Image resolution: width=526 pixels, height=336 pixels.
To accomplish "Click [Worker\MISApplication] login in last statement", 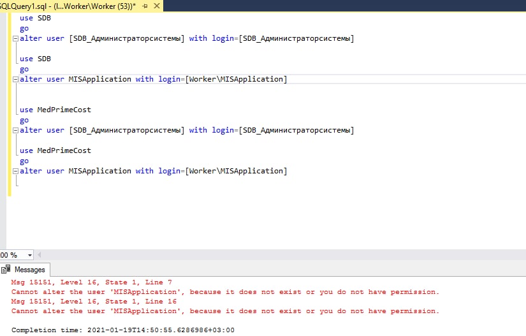I will click(x=236, y=171).
